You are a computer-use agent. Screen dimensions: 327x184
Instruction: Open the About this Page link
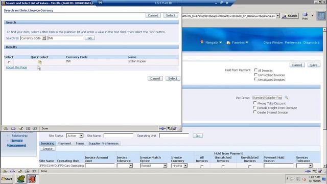coord(16,67)
